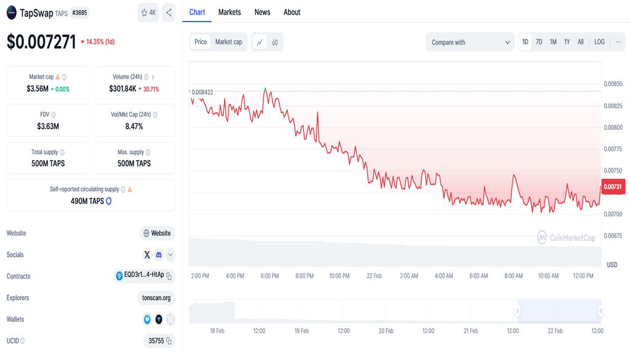The image size is (630, 354).
Task: Set chart range to 1Y
Action: (x=567, y=42)
